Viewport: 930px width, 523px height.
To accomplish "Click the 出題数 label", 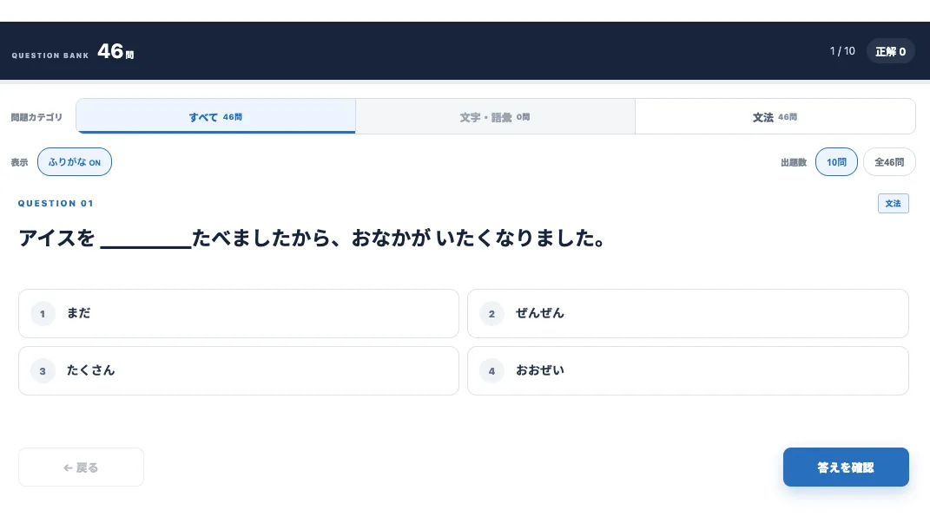I will (794, 162).
